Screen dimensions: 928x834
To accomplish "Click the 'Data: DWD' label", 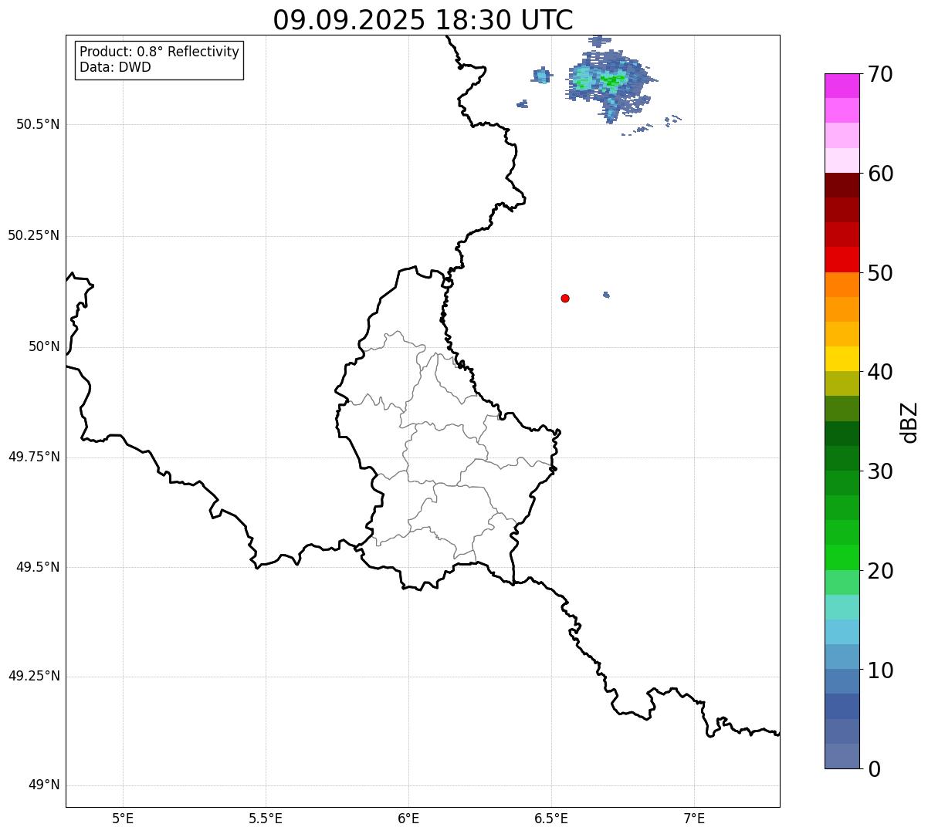I will pos(115,67).
